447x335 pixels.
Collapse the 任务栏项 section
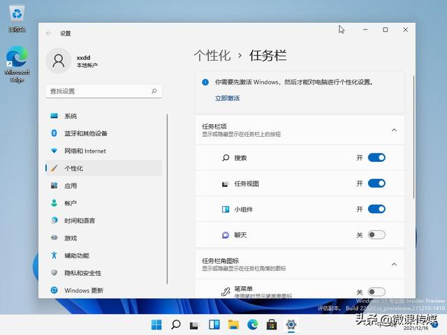tap(394, 130)
